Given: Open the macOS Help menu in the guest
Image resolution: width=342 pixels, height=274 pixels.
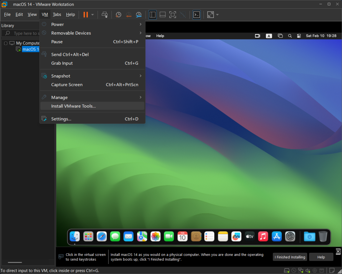Looking at the screenshot, I should (x=160, y=36).
